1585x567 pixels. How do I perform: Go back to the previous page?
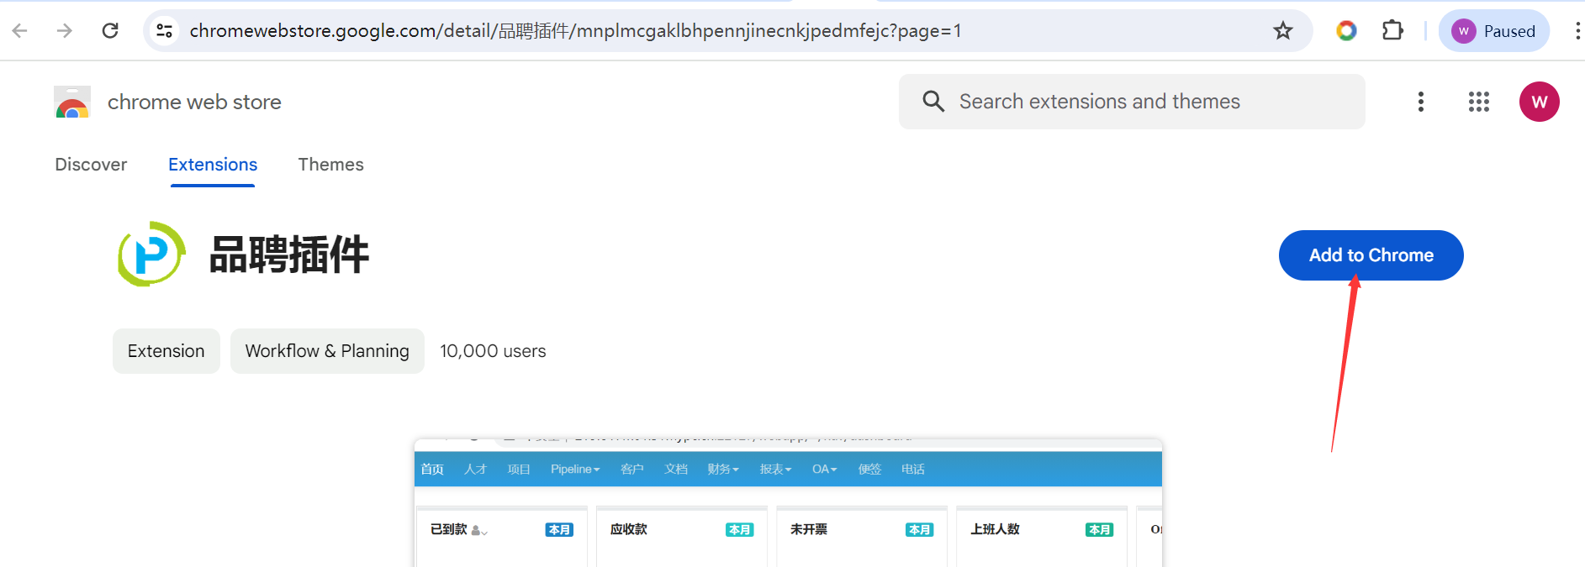click(x=20, y=31)
